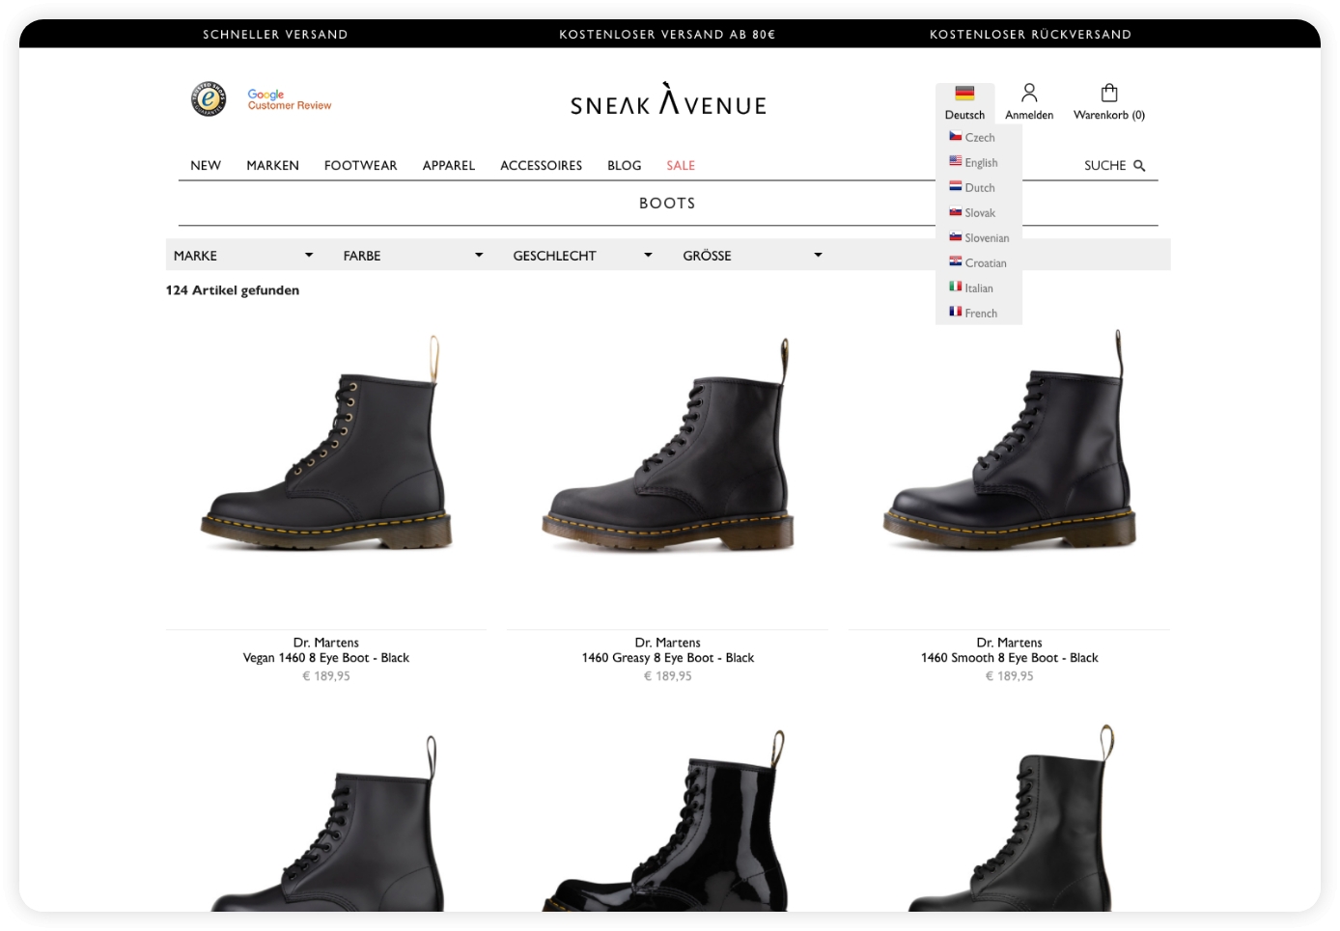Open the Warenkorb shopping bag icon

coord(1109,93)
